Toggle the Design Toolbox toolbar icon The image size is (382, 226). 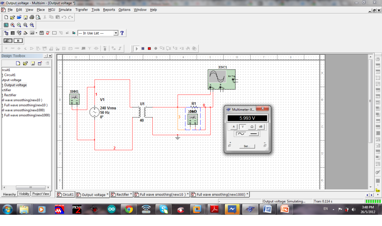(6, 33)
